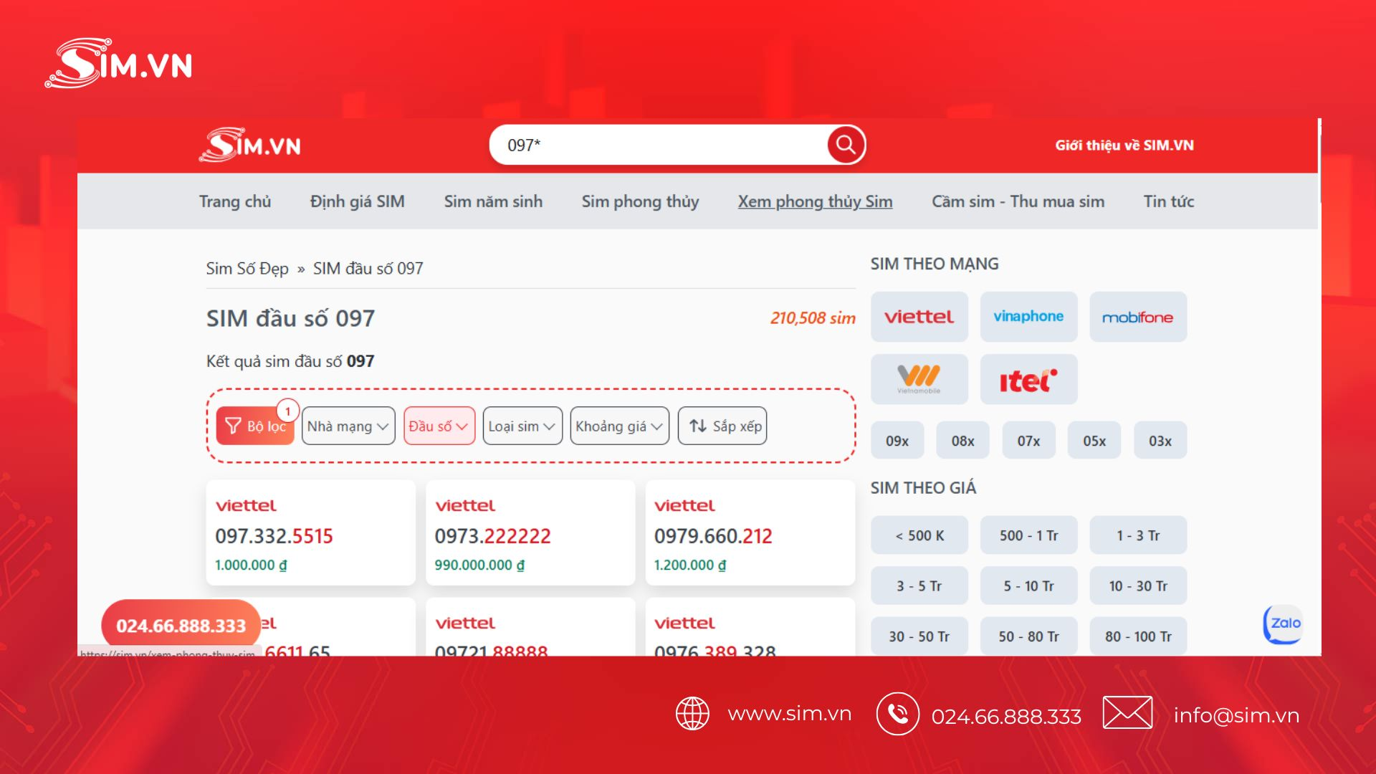Select the 07x prefix button
This screenshot has width=1376, height=774.
1028,441
